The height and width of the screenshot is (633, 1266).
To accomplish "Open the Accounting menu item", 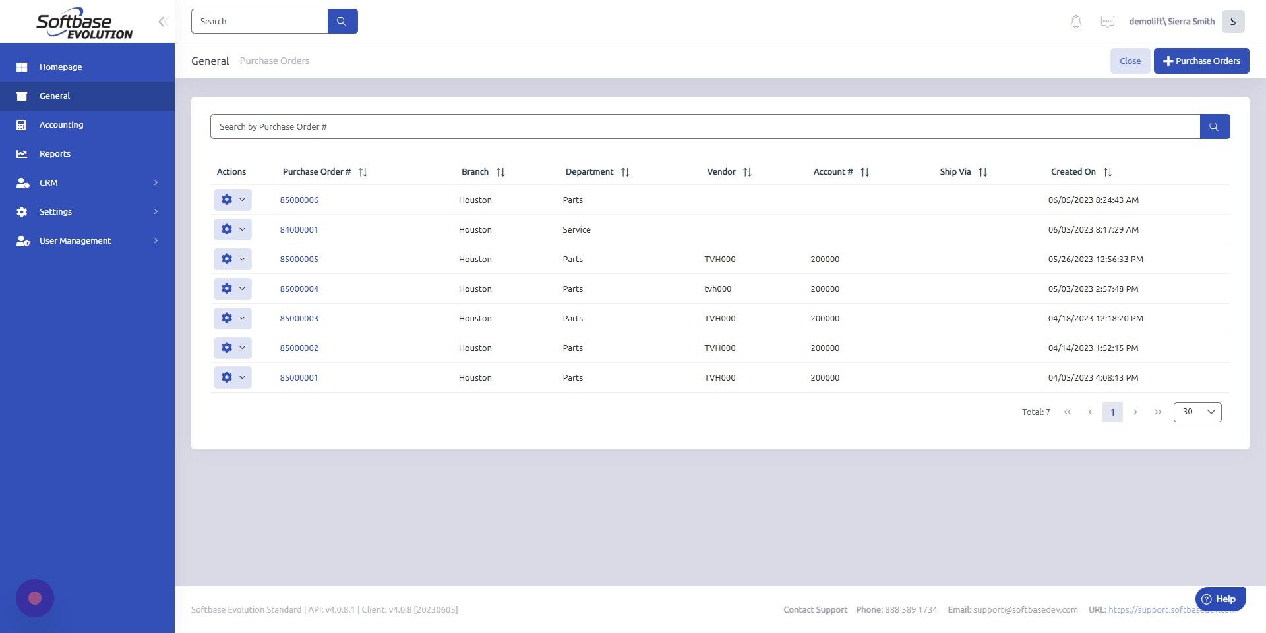I will 87,125.
